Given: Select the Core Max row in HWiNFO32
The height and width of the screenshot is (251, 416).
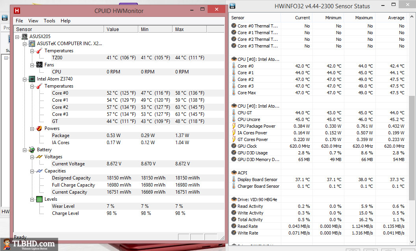Looking at the screenshot, I should (x=318, y=93).
